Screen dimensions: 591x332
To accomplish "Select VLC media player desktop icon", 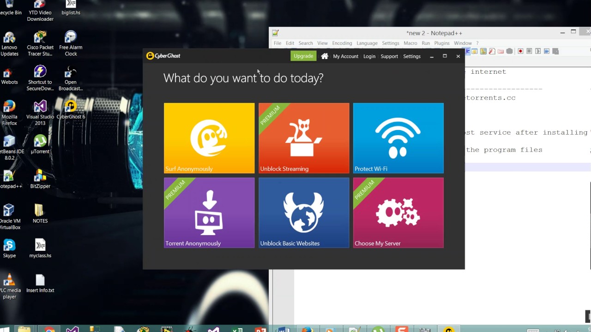I will tap(9, 287).
